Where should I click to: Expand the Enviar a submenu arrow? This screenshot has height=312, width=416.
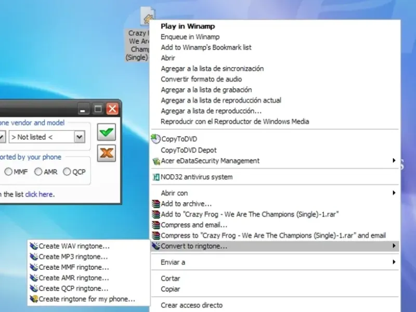pos(394,262)
